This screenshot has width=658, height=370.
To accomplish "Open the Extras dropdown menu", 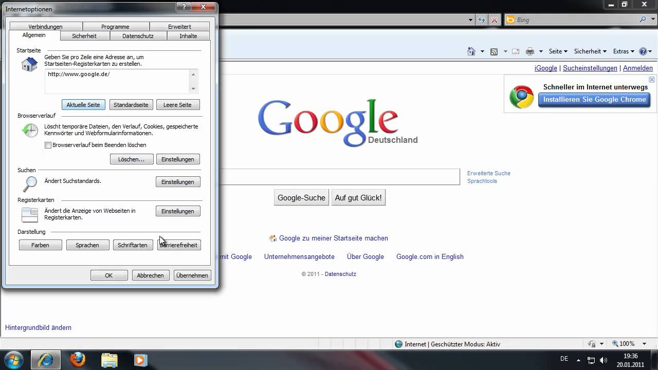I will pyautogui.click(x=624, y=51).
